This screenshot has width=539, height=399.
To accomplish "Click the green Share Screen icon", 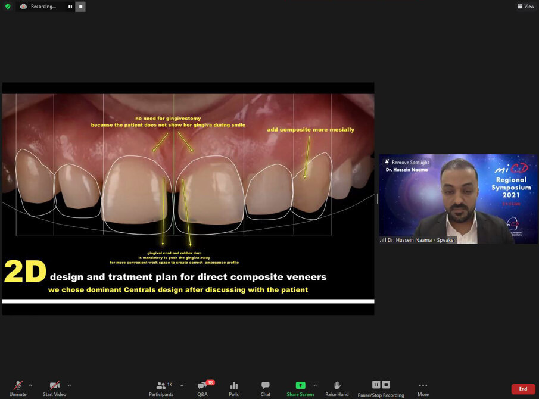I will [300, 386].
